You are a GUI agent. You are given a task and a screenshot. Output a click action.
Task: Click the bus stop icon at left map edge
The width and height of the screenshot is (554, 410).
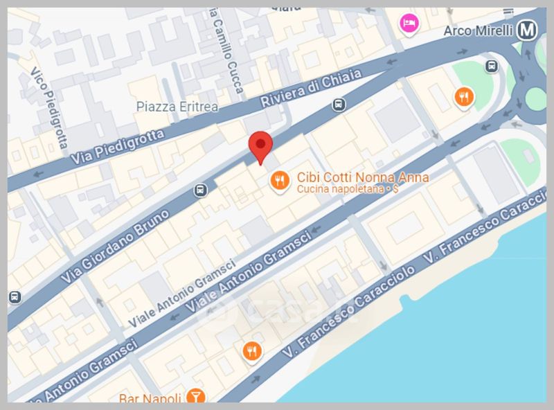tap(14, 296)
